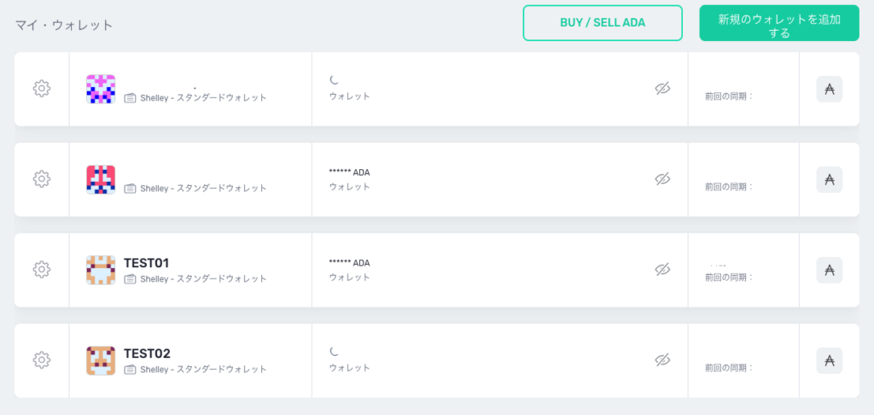Click red and blue avatar of second wallet
874x415 pixels.
(x=101, y=179)
